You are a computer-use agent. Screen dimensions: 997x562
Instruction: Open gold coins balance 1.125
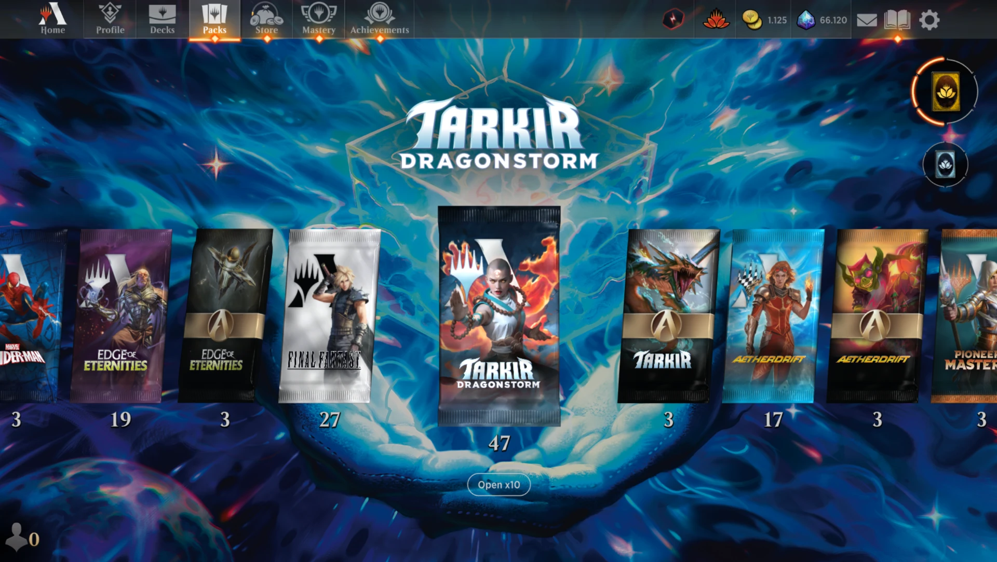tap(764, 20)
